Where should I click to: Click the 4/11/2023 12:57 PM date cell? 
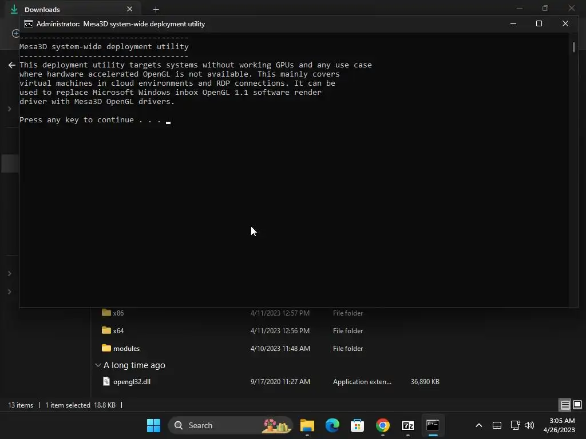tap(280, 313)
